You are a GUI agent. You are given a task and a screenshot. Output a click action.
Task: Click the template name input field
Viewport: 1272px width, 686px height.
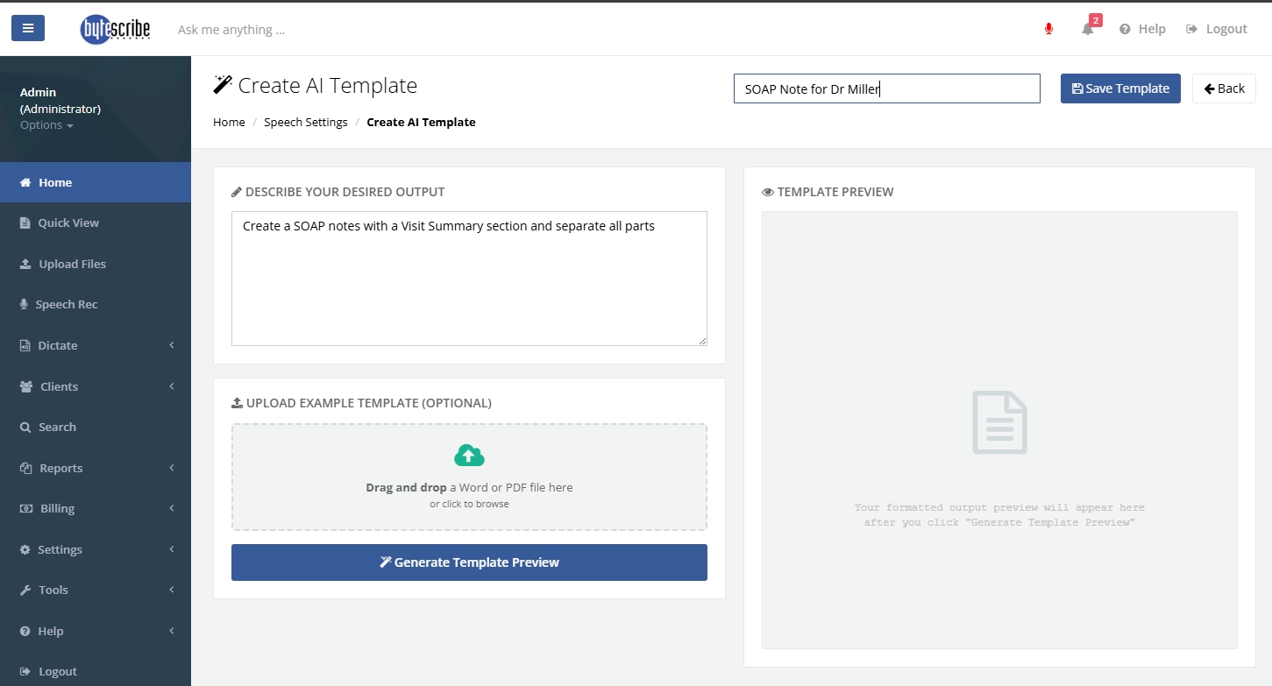coord(886,88)
